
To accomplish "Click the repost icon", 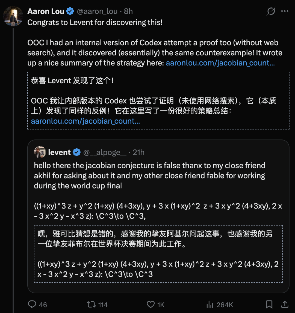I will [91, 305].
